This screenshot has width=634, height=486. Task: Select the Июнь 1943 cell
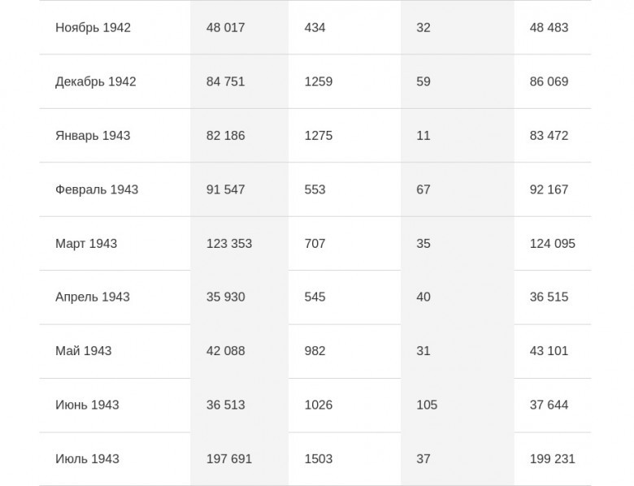pyautogui.click(x=87, y=405)
